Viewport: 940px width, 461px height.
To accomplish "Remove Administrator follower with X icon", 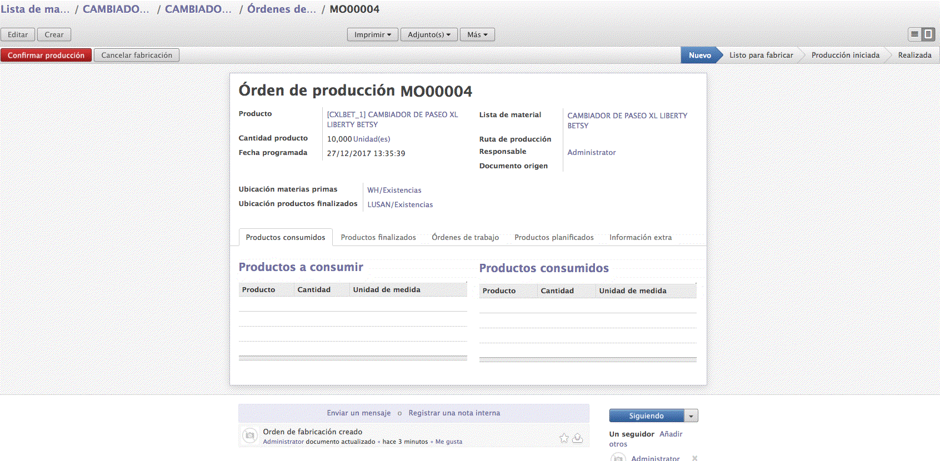I will click(694, 458).
